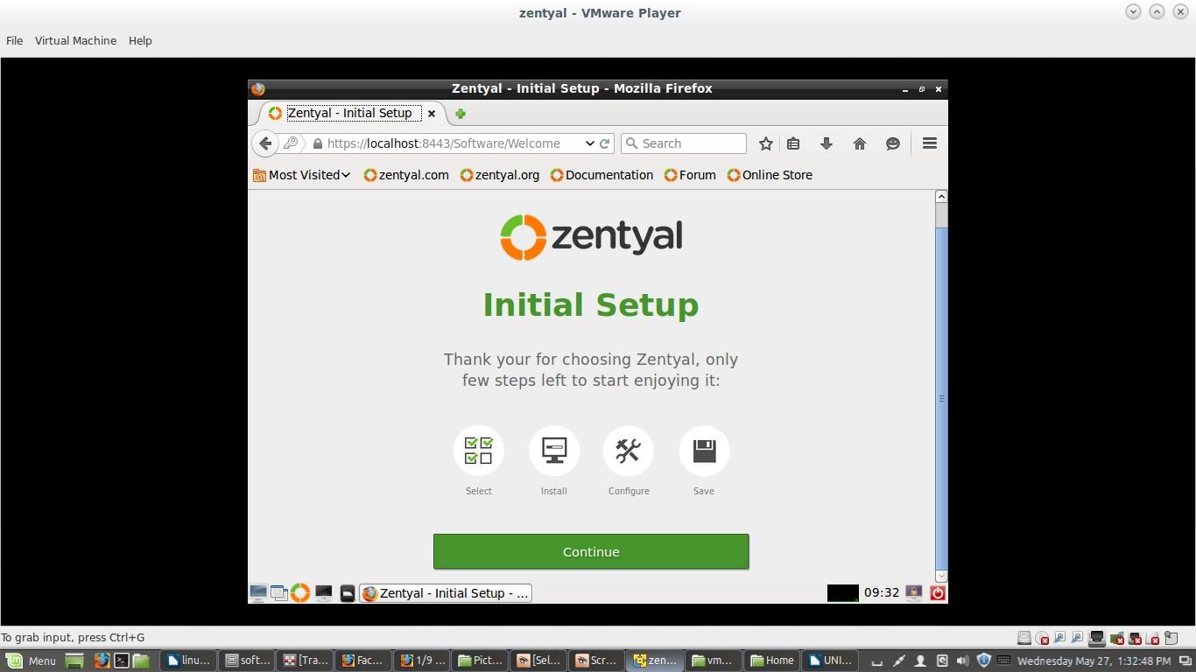Viewport: 1196px width, 672px height.
Task: Click the Configure step tools icon
Action: click(629, 451)
